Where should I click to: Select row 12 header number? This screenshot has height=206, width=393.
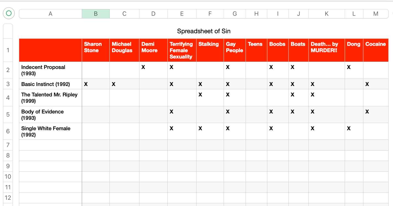click(x=8, y=198)
